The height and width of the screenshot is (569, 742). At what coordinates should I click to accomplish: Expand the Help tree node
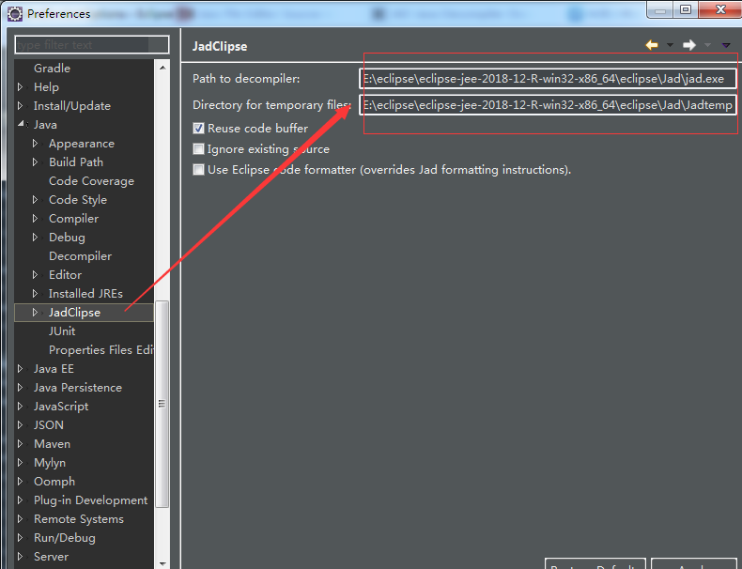coord(20,87)
